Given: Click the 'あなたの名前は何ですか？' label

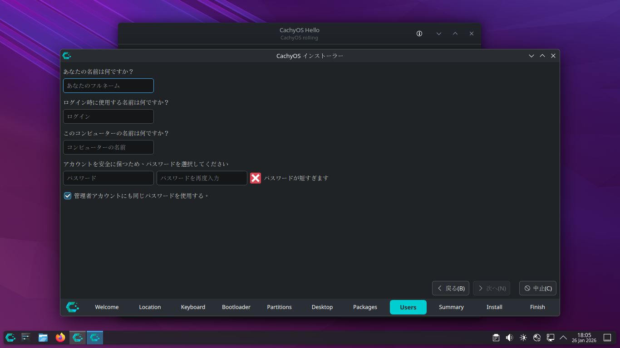Looking at the screenshot, I should tap(98, 72).
